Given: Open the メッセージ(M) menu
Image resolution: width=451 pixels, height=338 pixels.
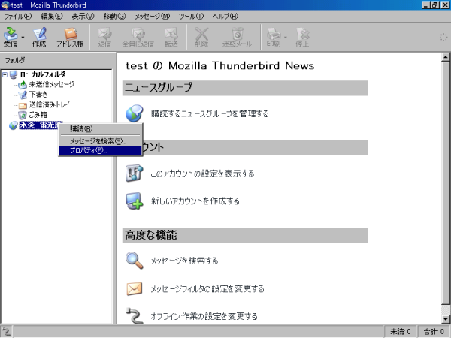Looking at the screenshot, I should click(153, 16).
